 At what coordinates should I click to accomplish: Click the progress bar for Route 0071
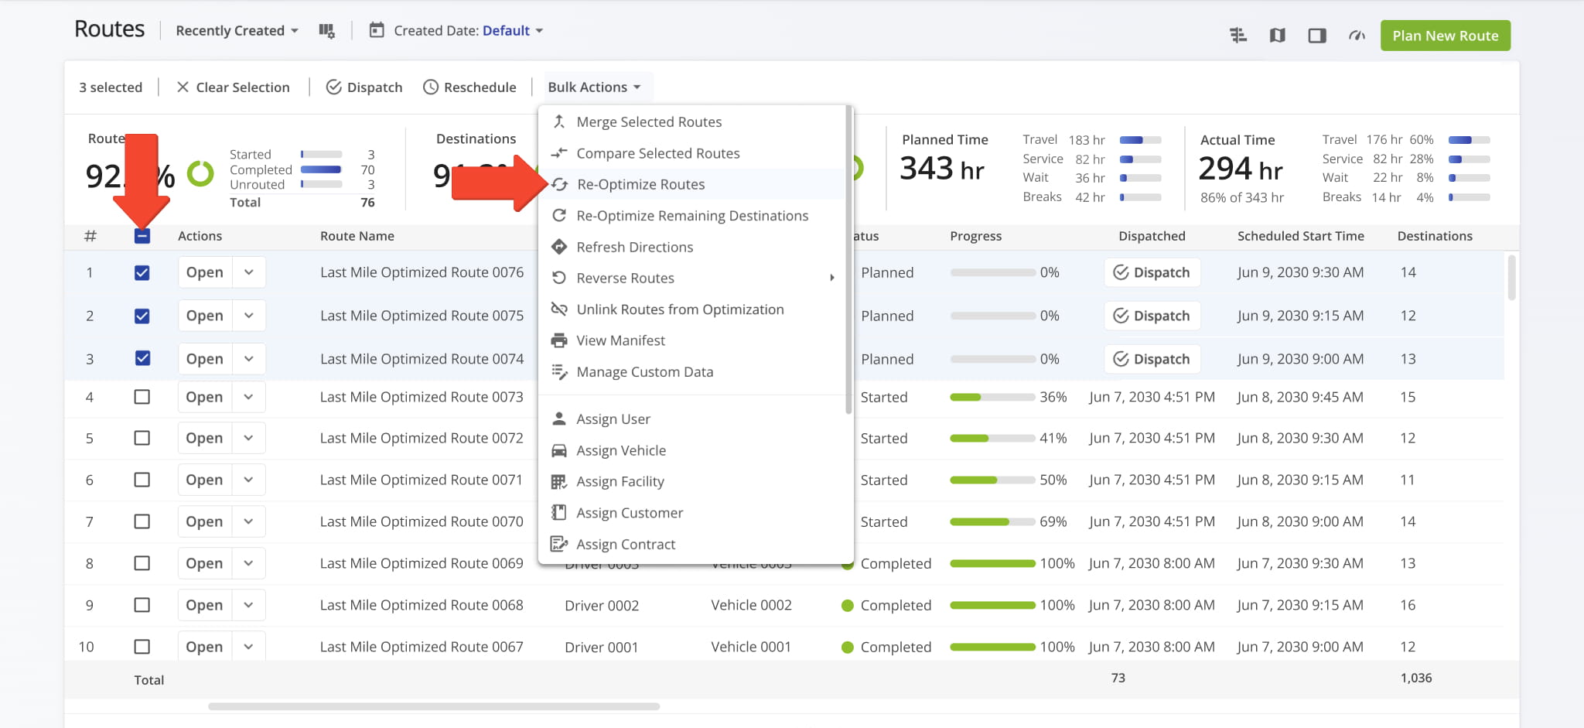point(992,480)
